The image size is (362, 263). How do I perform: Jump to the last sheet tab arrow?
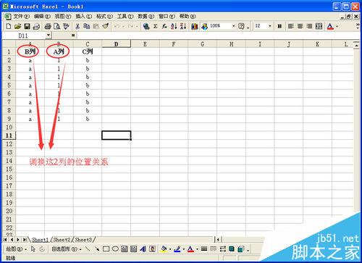tap(25, 240)
